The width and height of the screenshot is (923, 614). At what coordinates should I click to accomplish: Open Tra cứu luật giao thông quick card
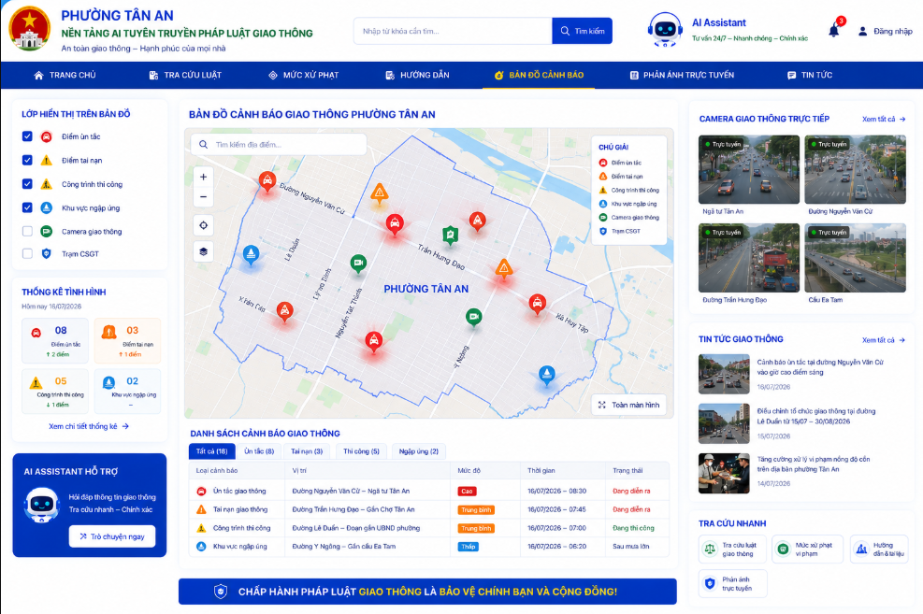click(x=732, y=550)
